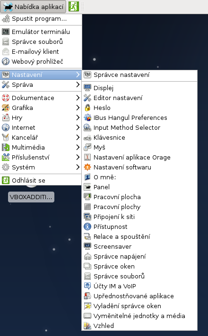Click the padlock icon for Heslo
Image resolution: width=208 pixels, height=336 pixels.
[87, 108]
